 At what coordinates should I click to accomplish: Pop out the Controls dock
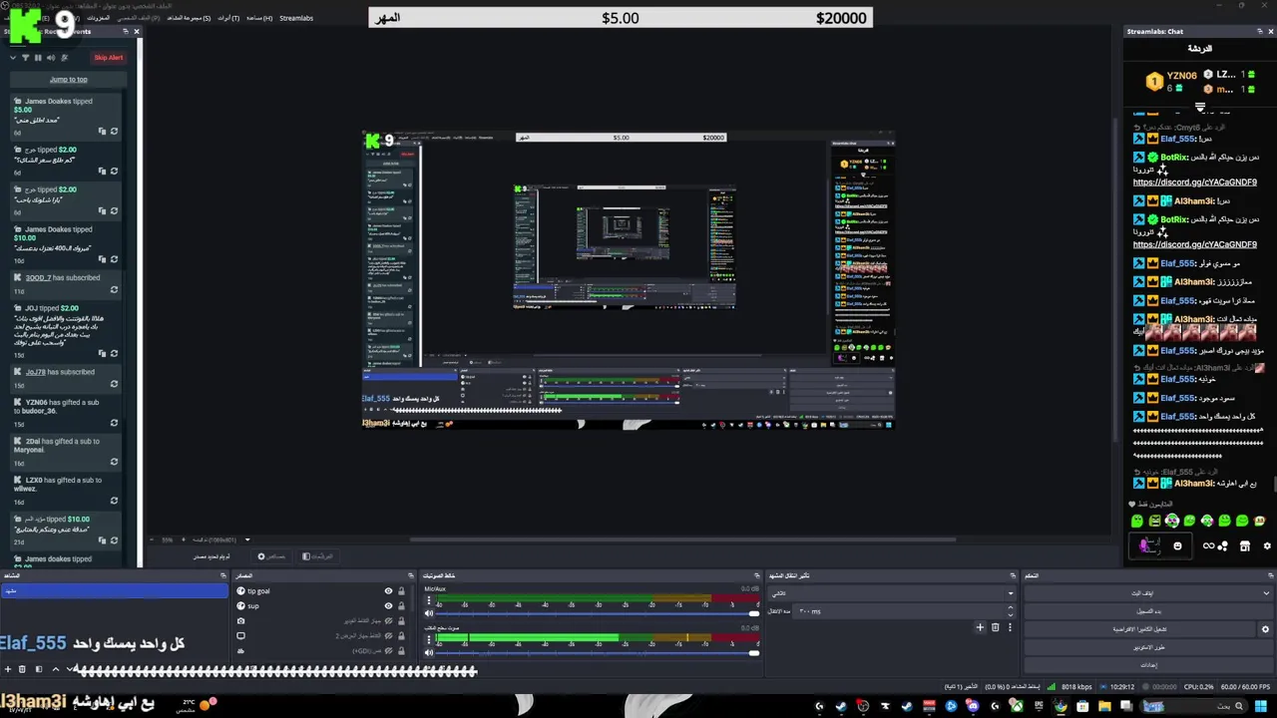1270,575
